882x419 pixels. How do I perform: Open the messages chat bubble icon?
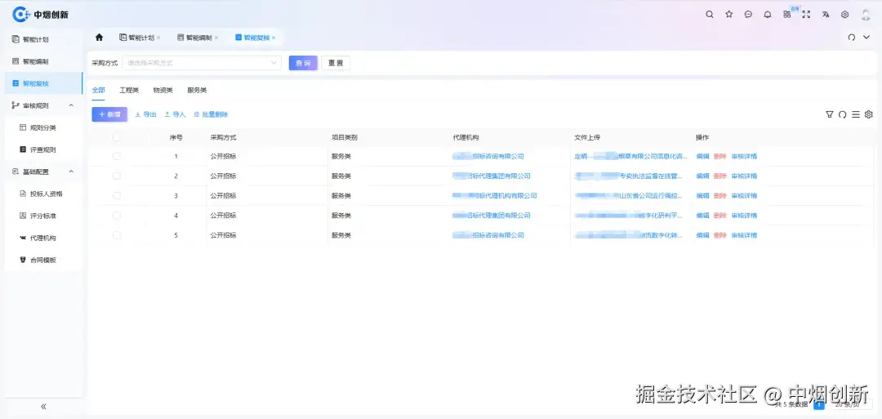tap(748, 15)
